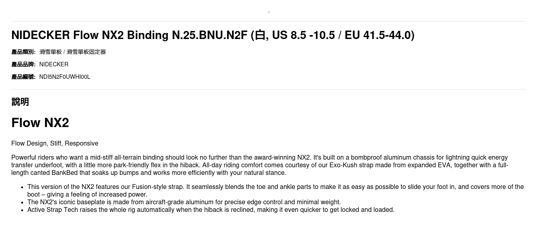534x232 pixels.
Task: Click the Active Strap Tech bullet point
Action: [211, 210]
